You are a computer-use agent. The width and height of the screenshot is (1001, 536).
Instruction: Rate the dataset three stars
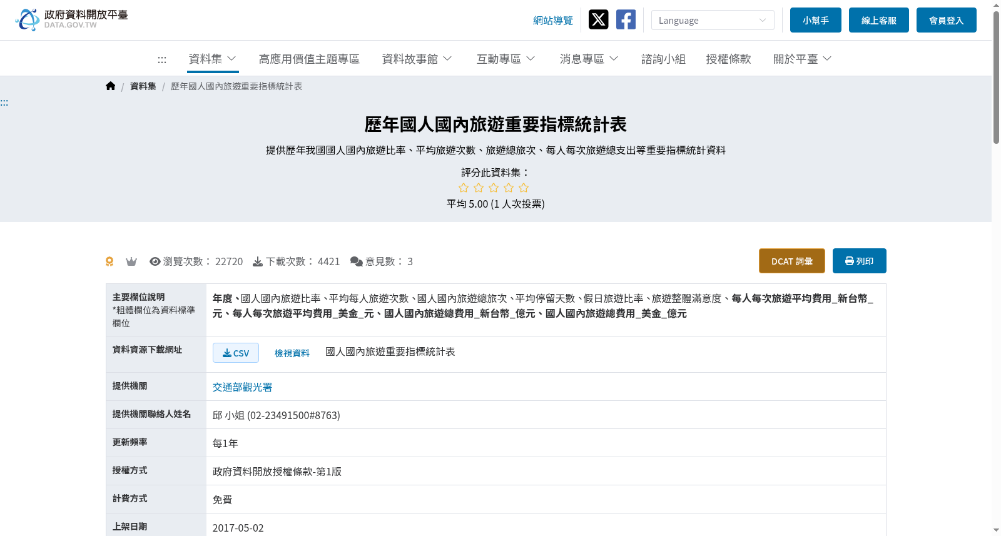494,188
